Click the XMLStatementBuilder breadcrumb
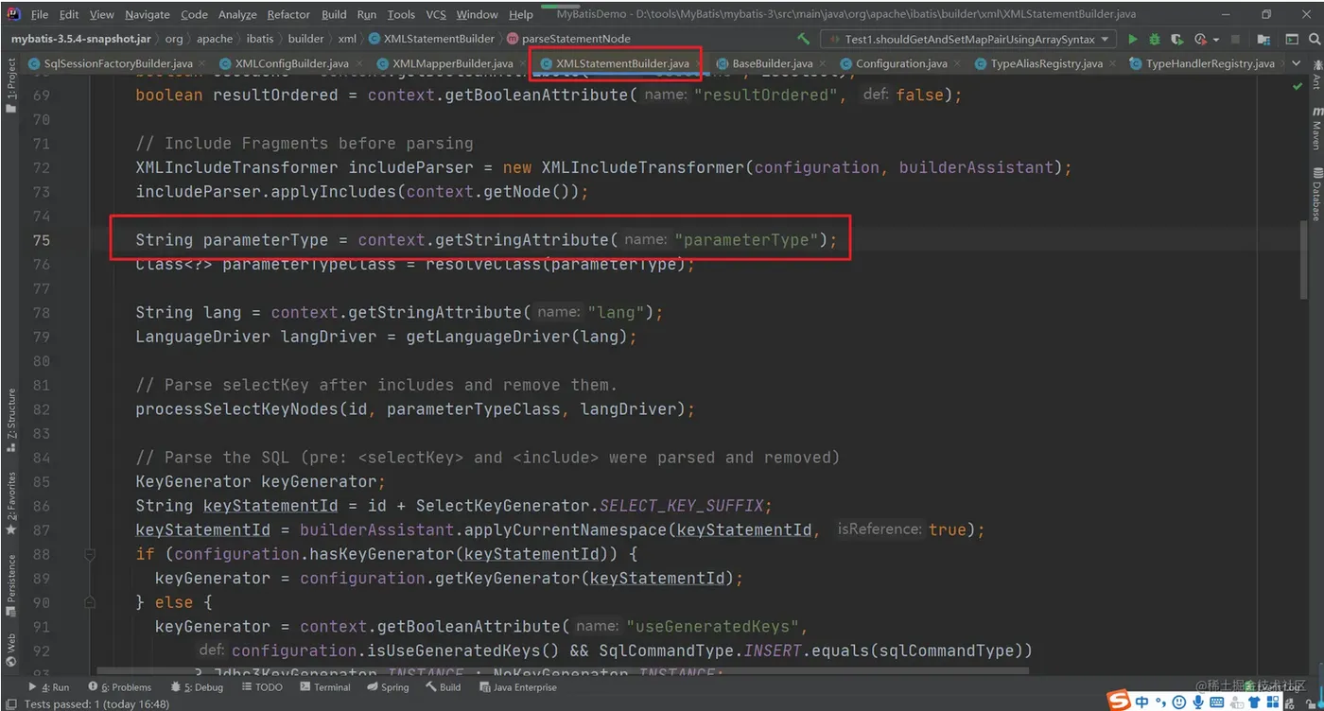 [x=431, y=39]
